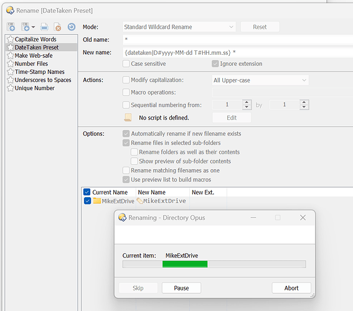Enable Rename folders as well as their contents
353x311 pixels.
click(134, 152)
